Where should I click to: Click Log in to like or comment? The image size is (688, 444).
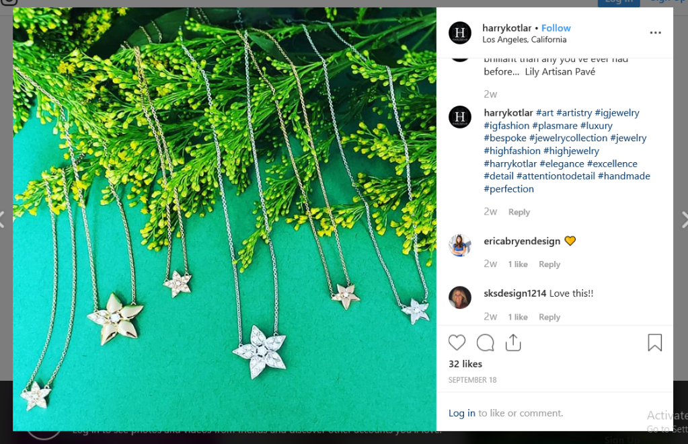pos(462,413)
